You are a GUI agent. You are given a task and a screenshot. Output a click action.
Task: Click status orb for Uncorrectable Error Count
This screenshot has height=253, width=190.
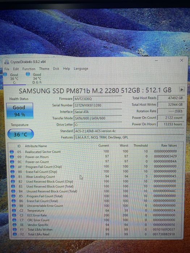click(14, 206)
